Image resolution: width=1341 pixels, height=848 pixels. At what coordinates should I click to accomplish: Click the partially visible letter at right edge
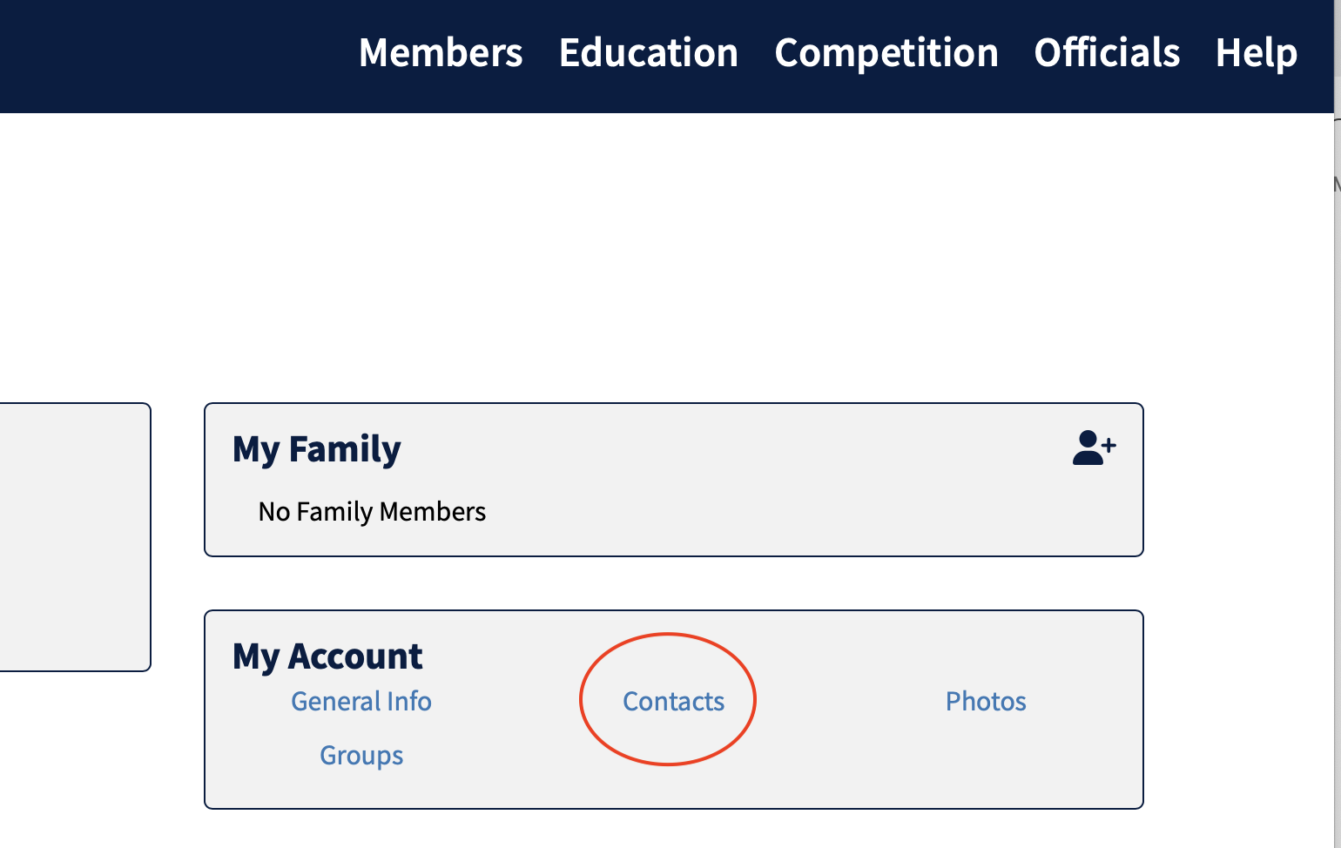(1337, 184)
